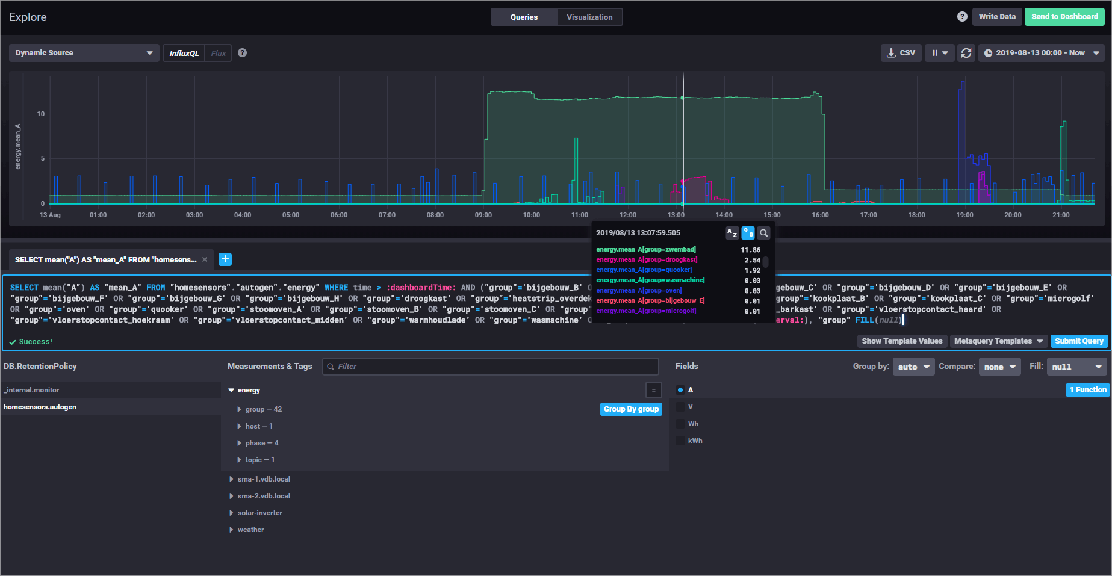Click the refresh graph icon

[x=966, y=53]
